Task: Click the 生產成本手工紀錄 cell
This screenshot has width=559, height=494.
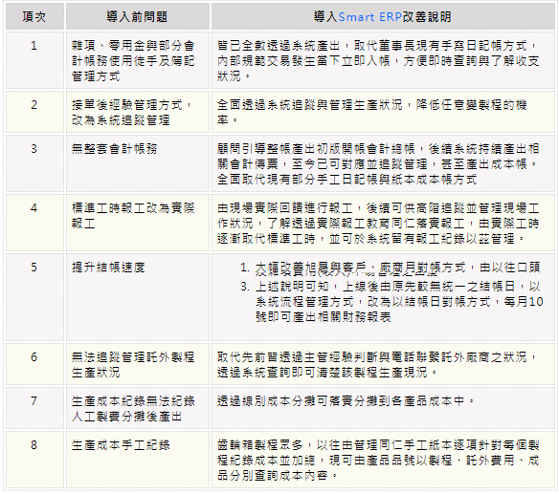Action: [138, 460]
